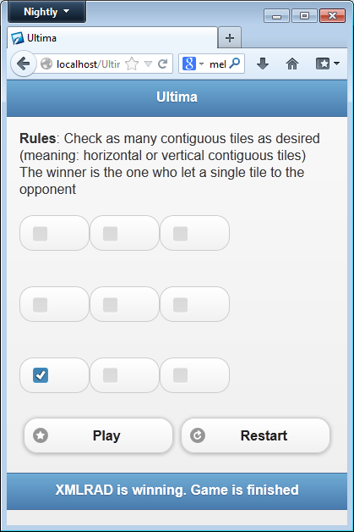Click the browser back arrow button
This screenshot has width=354, height=532.
coord(23,64)
